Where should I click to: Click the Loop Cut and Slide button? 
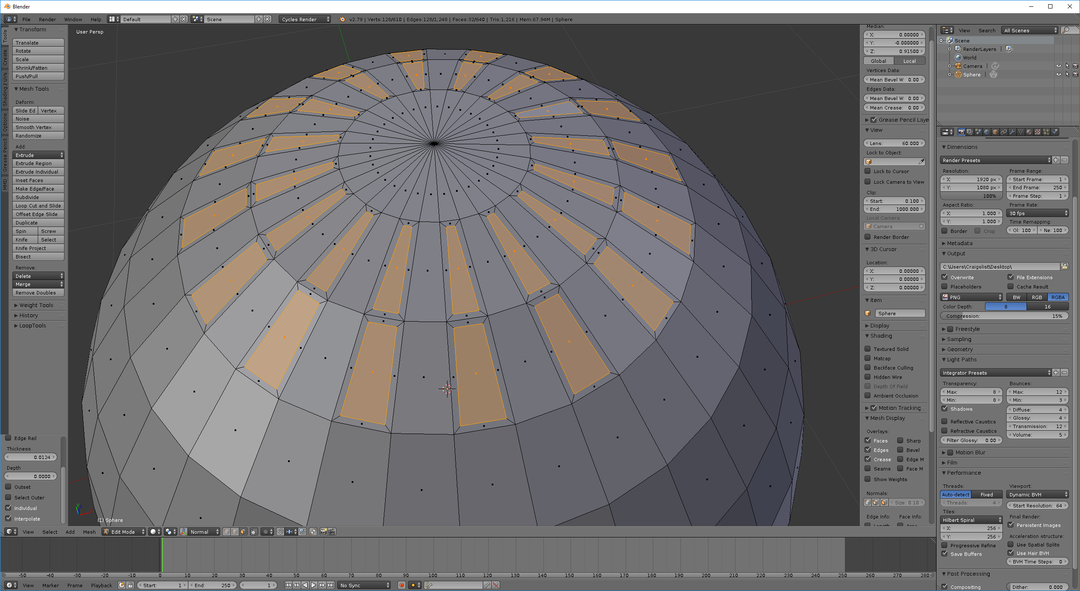point(38,205)
